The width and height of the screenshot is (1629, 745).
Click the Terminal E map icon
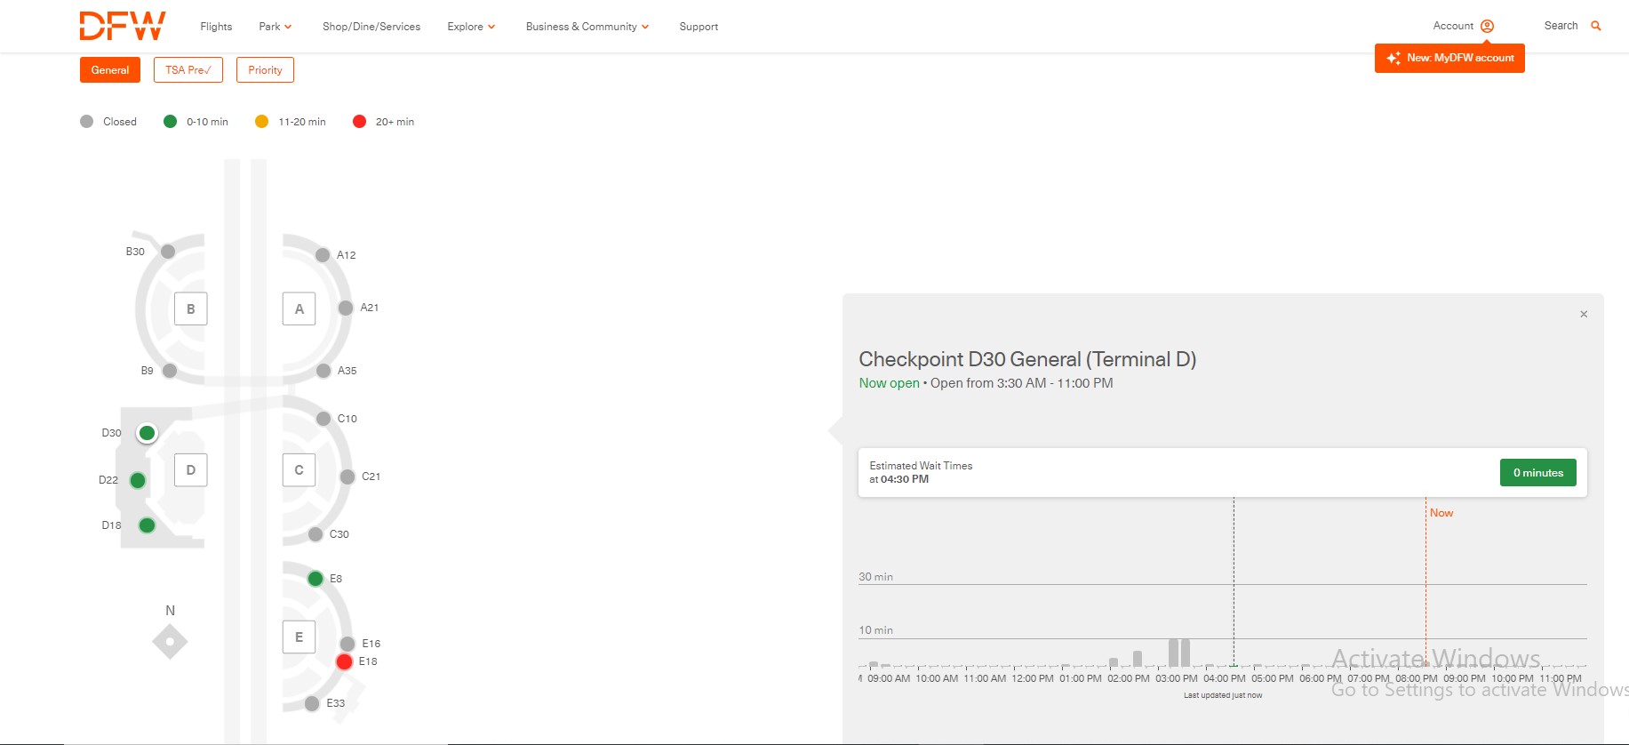point(299,637)
